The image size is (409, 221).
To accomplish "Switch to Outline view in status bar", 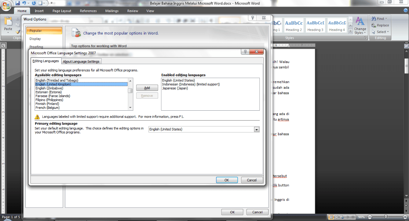I will (347, 217).
